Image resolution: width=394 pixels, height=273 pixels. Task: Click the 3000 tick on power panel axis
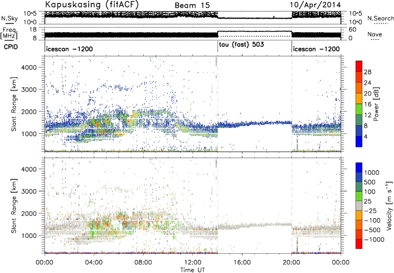tap(29, 90)
